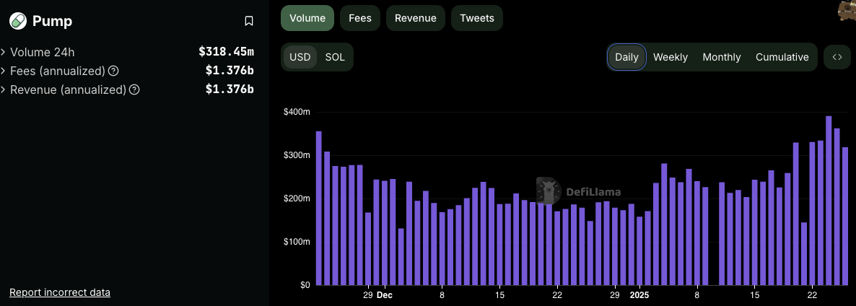Image resolution: width=856 pixels, height=306 pixels.
Task: Click the Revenue $1.376b value
Action: (230, 89)
